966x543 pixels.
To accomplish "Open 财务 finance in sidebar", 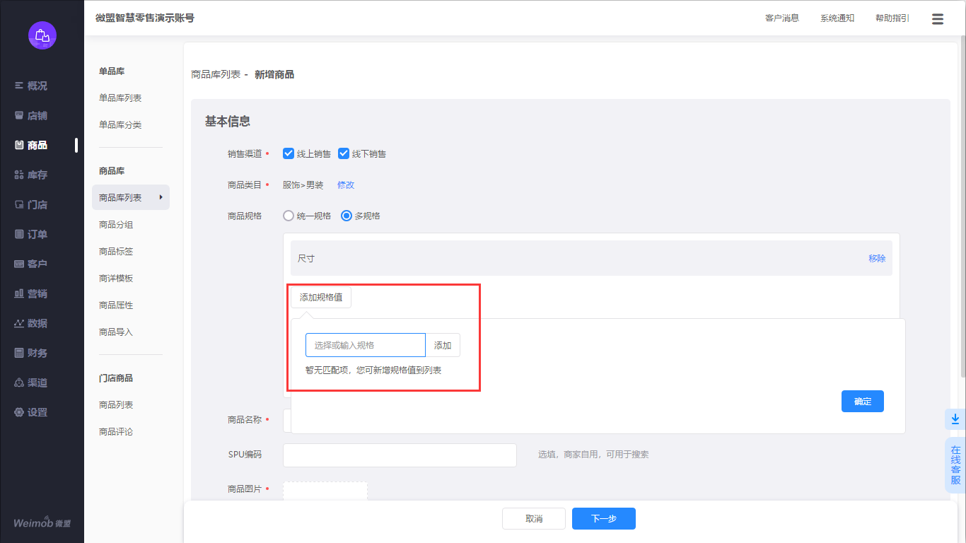I will pyautogui.click(x=31, y=353).
